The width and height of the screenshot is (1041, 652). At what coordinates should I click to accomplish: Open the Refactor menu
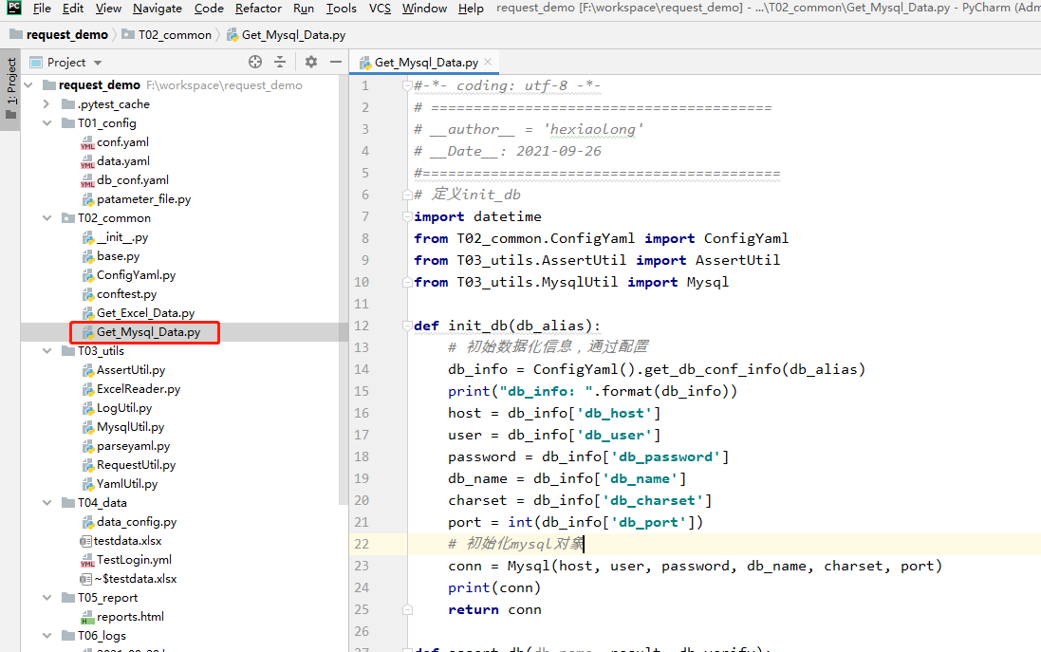coord(257,8)
